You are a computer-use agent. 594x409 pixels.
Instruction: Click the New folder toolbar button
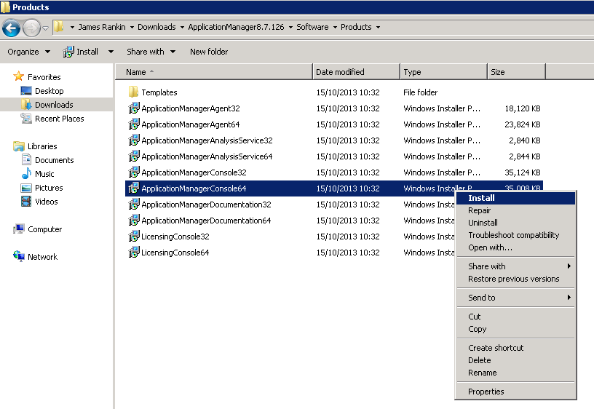(x=209, y=52)
